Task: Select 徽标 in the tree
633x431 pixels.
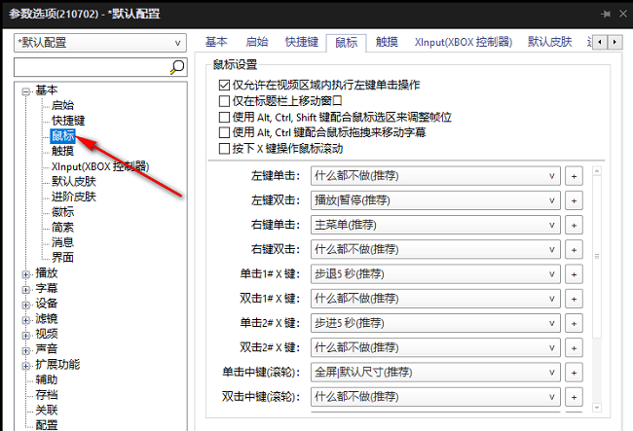Action: click(x=62, y=212)
